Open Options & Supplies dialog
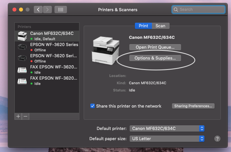The image size is (231, 152). [x=155, y=58]
